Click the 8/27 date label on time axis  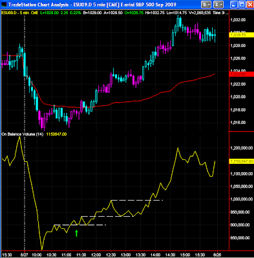coord(25,255)
